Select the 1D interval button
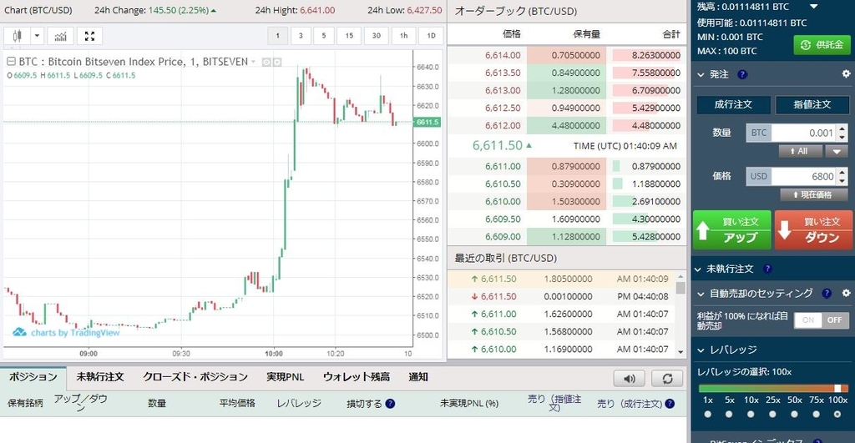This screenshot has width=855, height=443. 431,35
